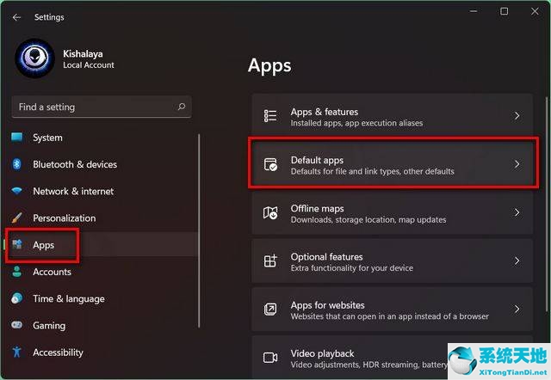This screenshot has width=551, height=380.
Task: Maximize the Settings window
Action: tap(504, 12)
